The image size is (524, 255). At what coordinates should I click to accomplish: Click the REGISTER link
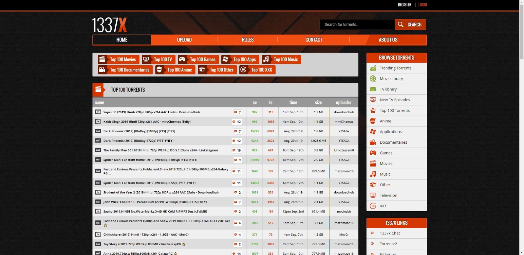tap(404, 5)
